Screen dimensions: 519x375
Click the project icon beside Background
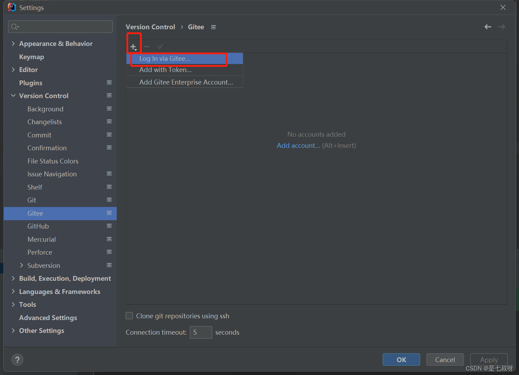click(x=109, y=109)
